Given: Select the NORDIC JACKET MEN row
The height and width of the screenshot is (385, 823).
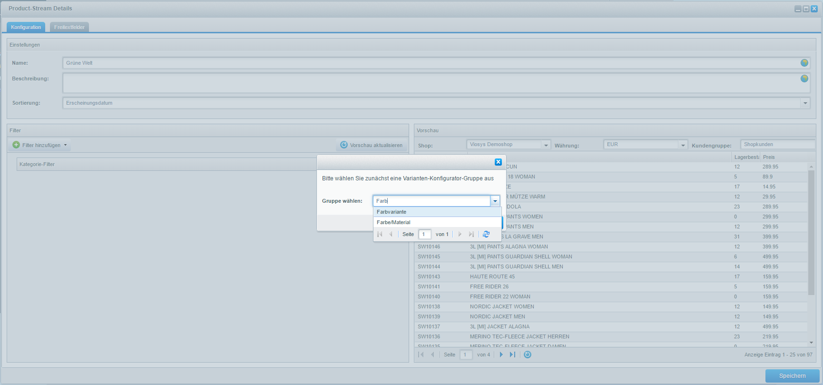Looking at the screenshot, I should (611, 316).
